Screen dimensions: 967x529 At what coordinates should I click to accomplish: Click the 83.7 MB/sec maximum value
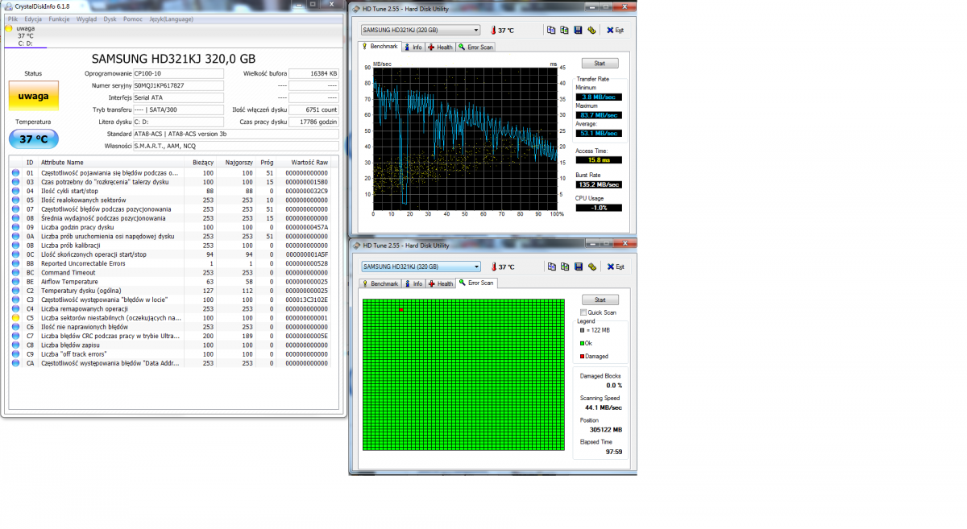point(598,115)
